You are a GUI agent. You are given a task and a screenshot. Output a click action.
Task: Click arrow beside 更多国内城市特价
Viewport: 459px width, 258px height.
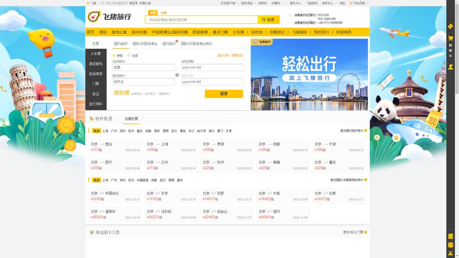365,130
